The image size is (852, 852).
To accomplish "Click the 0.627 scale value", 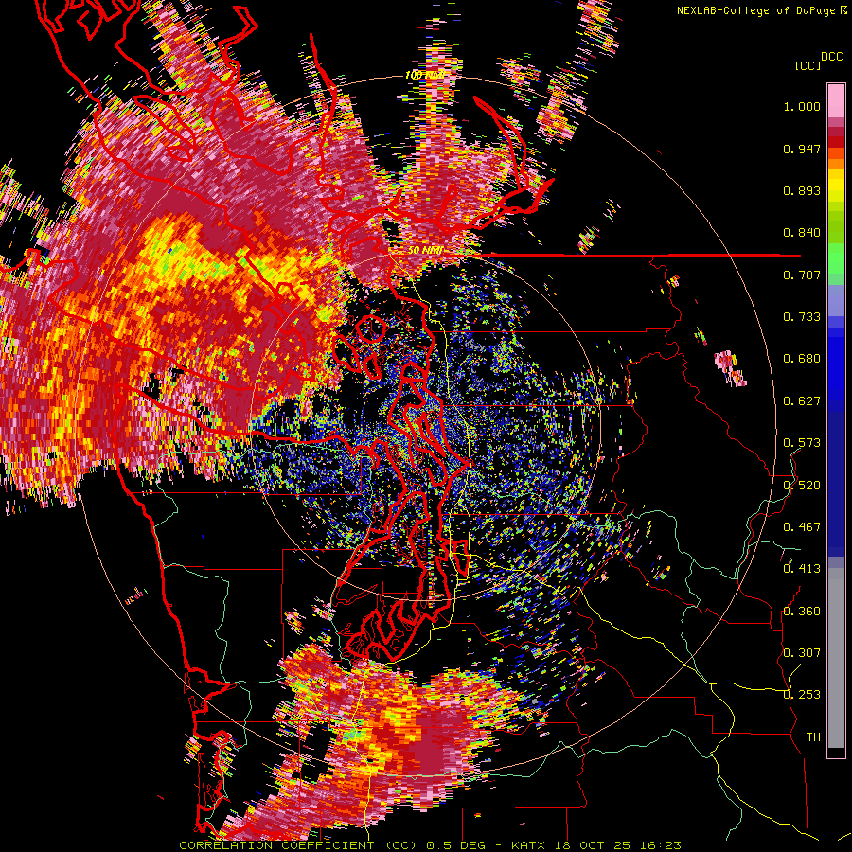I will point(802,401).
